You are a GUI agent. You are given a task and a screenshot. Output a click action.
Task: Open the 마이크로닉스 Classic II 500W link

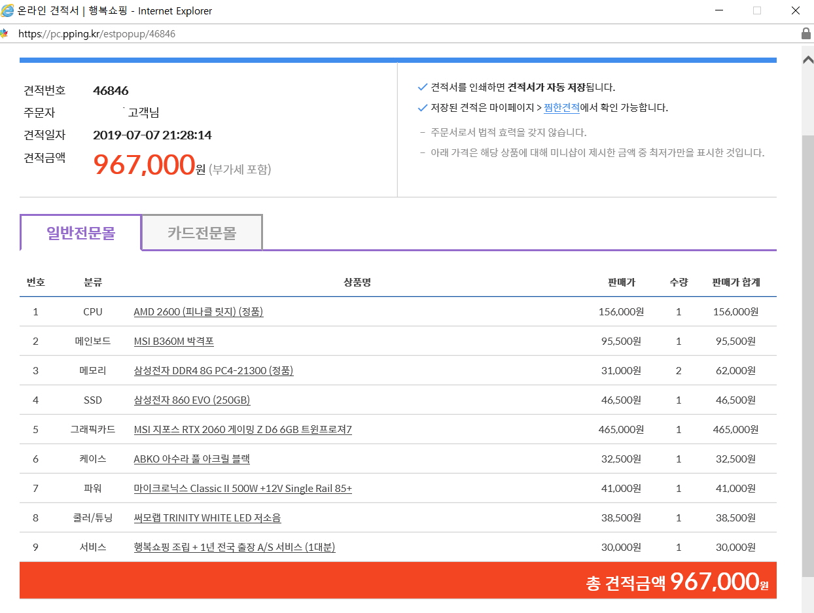243,489
